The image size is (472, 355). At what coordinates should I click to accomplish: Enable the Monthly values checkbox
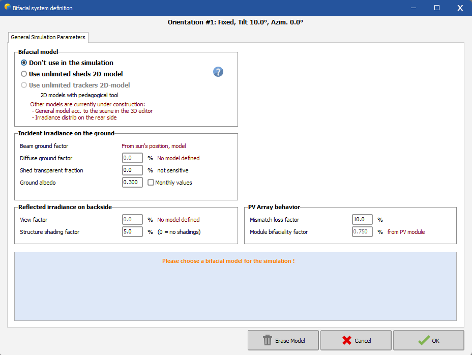tap(151, 183)
